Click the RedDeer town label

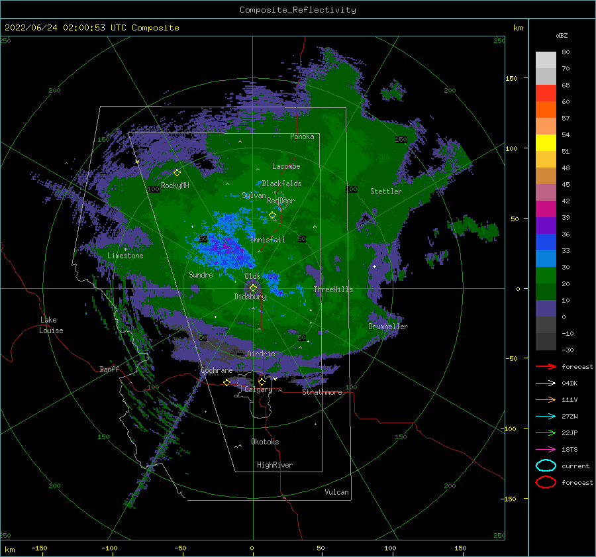pyautogui.click(x=281, y=201)
